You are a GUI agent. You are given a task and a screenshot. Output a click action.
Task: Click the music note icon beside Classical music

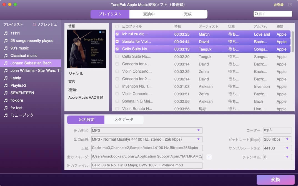6,56
